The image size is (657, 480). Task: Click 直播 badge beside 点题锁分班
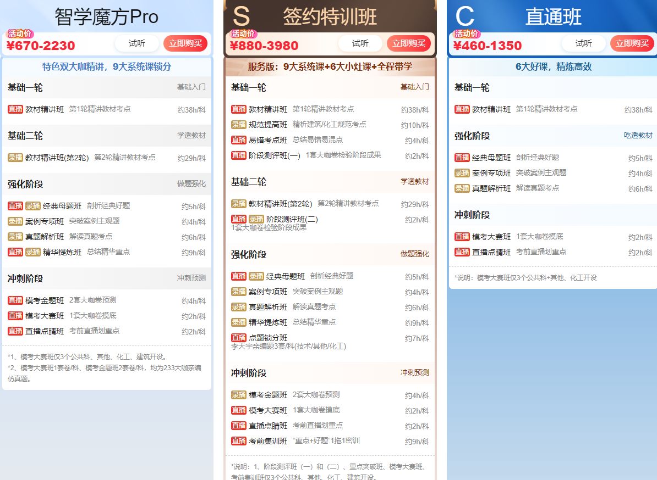[x=239, y=338]
